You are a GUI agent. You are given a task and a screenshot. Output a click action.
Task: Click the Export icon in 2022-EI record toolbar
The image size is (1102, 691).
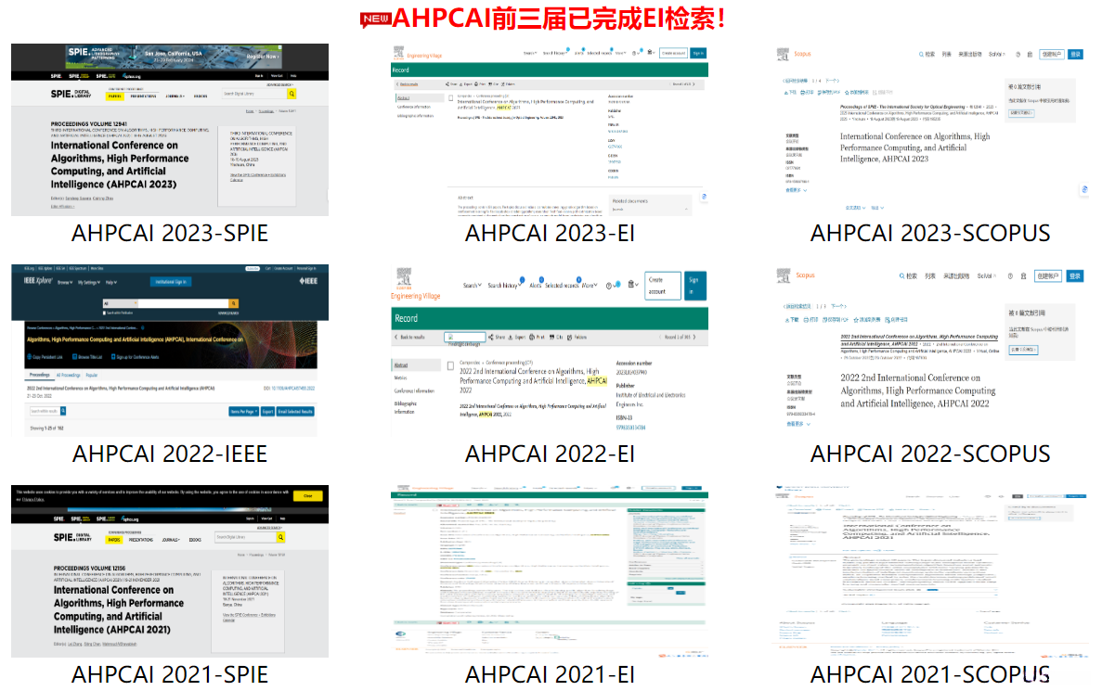[511, 337]
